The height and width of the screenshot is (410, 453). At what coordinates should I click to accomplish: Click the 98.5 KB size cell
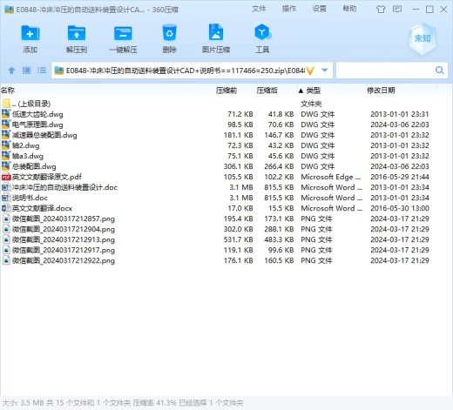click(x=240, y=124)
